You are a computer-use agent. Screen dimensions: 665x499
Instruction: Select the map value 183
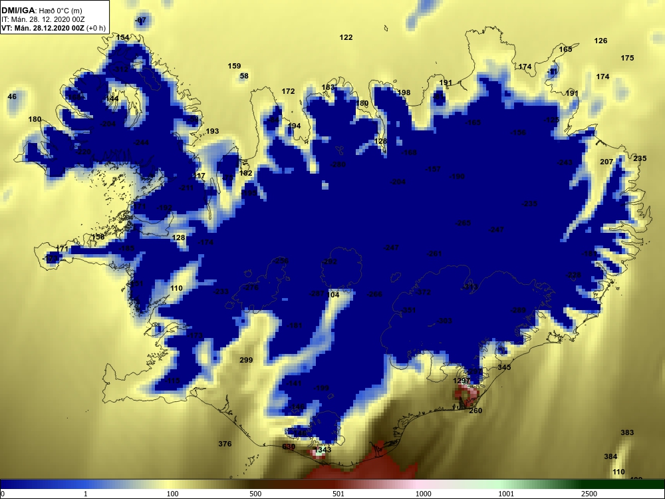coord(328,87)
